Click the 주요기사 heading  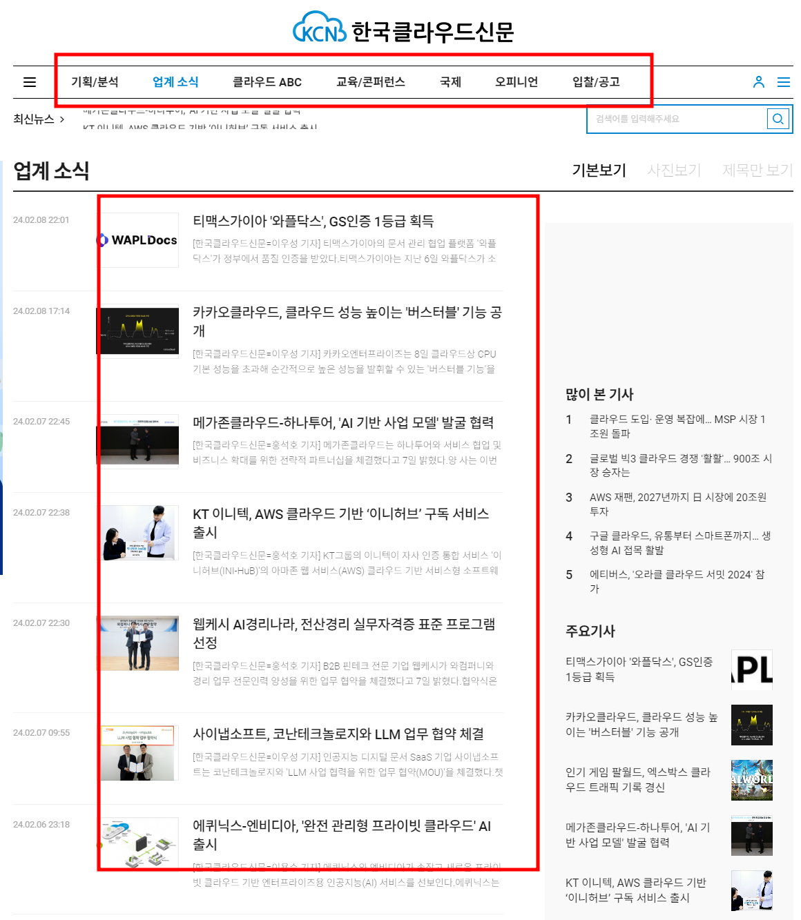[x=590, y=631]
